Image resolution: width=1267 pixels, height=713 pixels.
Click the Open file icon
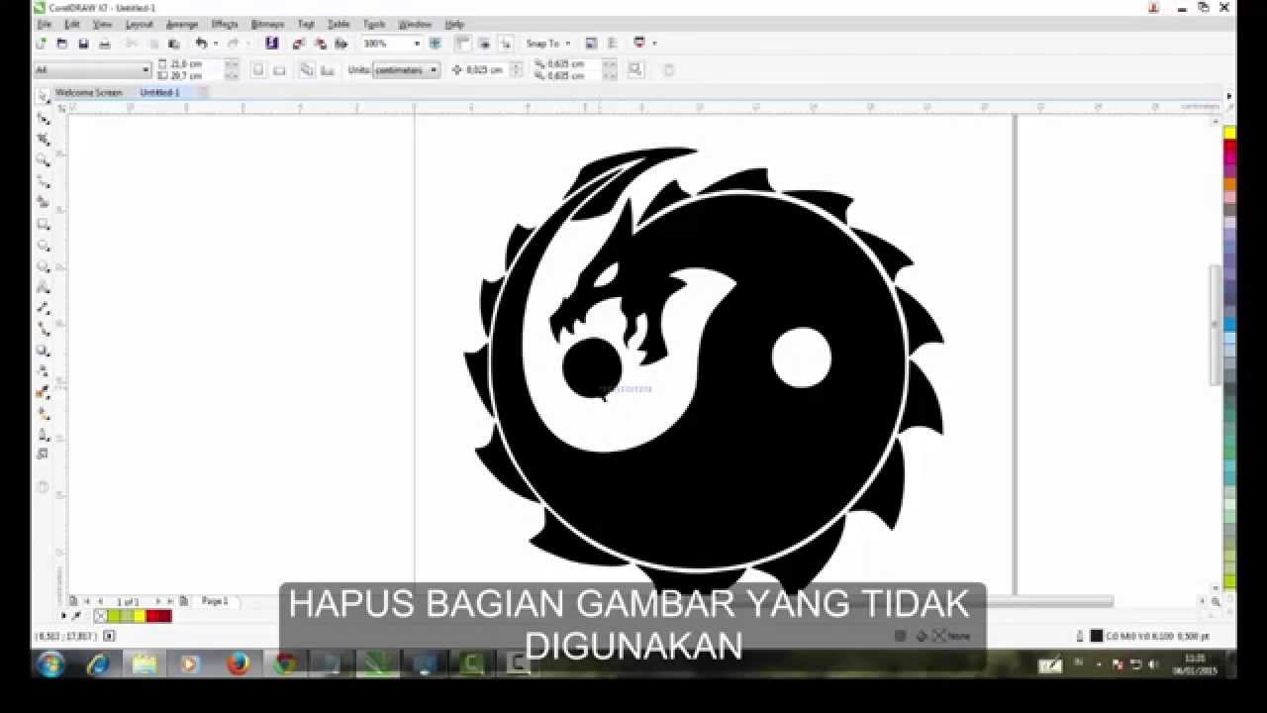[61, 44]
